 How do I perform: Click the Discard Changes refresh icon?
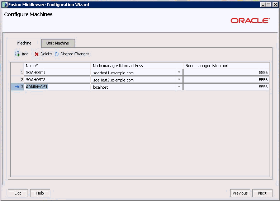coord(57,54)
